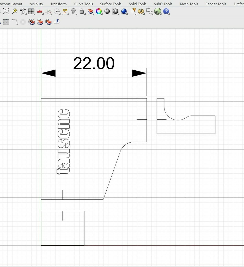Open layers panel via stacked layers icon
Image resolution: width=244 pixels, height=267 pixels.
tap(90, 11)
